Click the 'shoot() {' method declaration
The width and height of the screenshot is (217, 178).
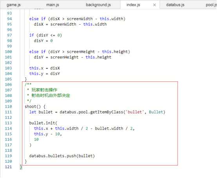(35, 106)
